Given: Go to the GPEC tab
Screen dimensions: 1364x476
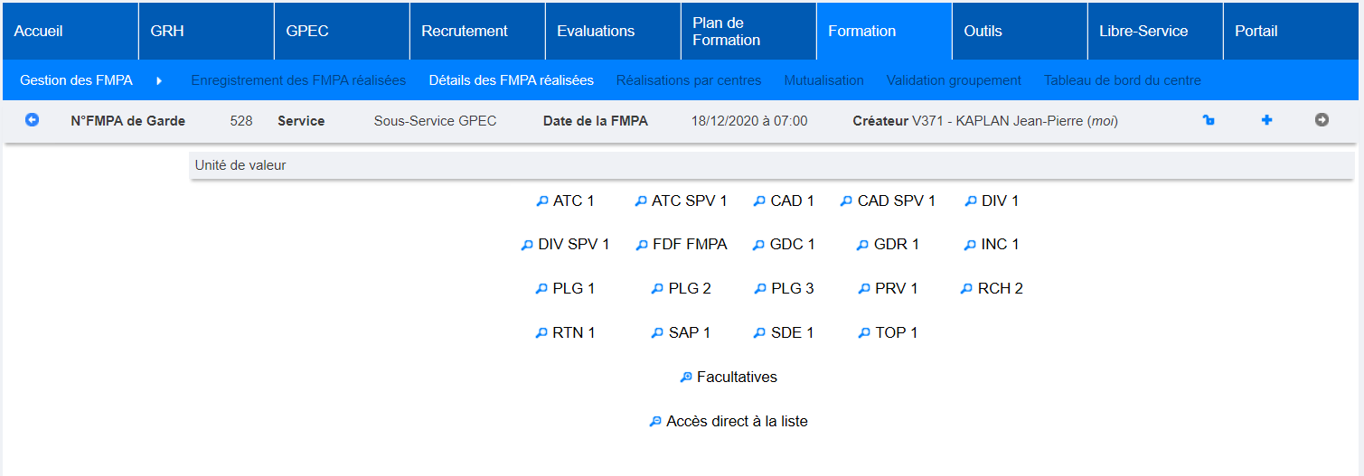Looking at the screenshot, I should 307,31.
